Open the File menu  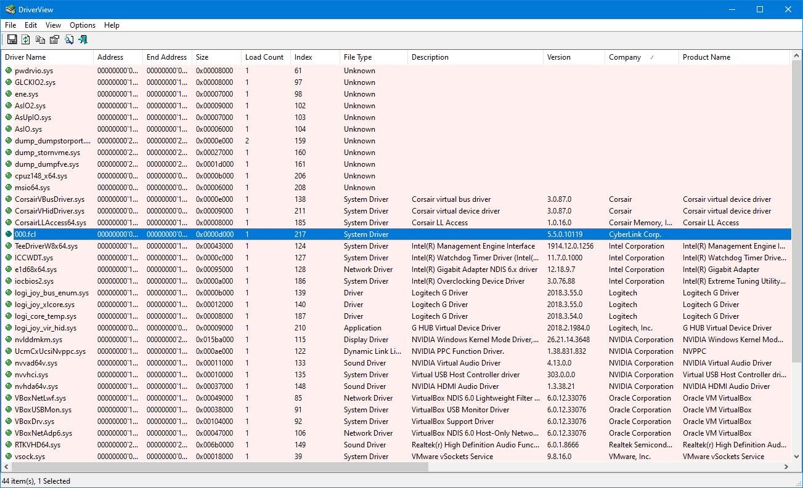(10, 25)
